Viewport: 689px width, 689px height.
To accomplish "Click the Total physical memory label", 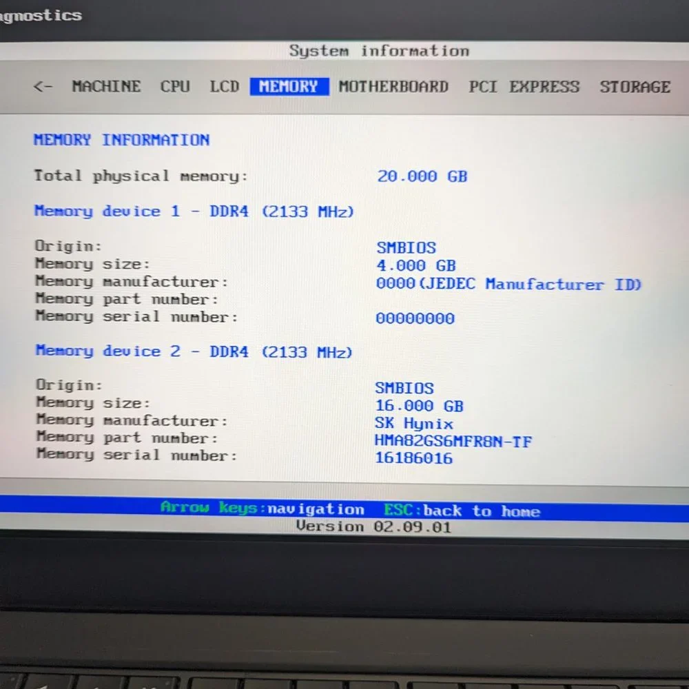I will (x=141, y=176).
